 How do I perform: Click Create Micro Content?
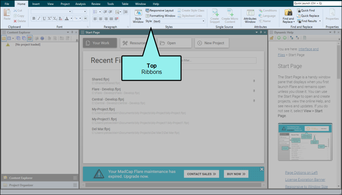[230, 16]
